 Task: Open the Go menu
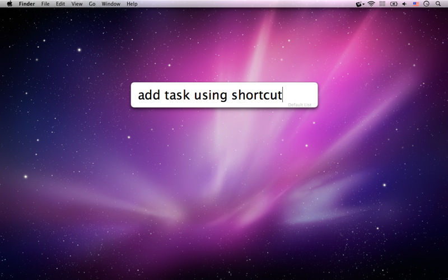tap(92, 4)
